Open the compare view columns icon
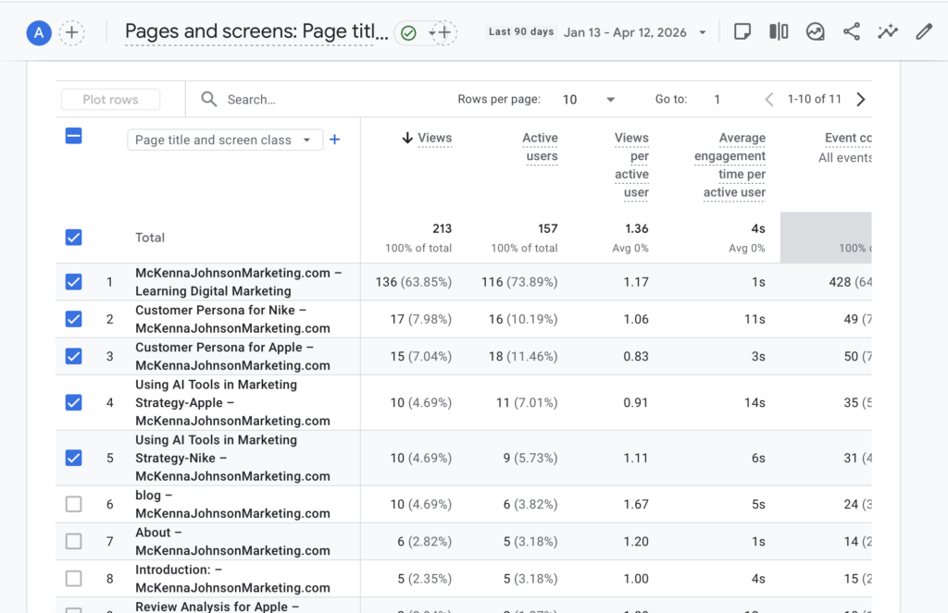Image resolution: width=948 pixels, height=613 pixels. click(779, 32)
